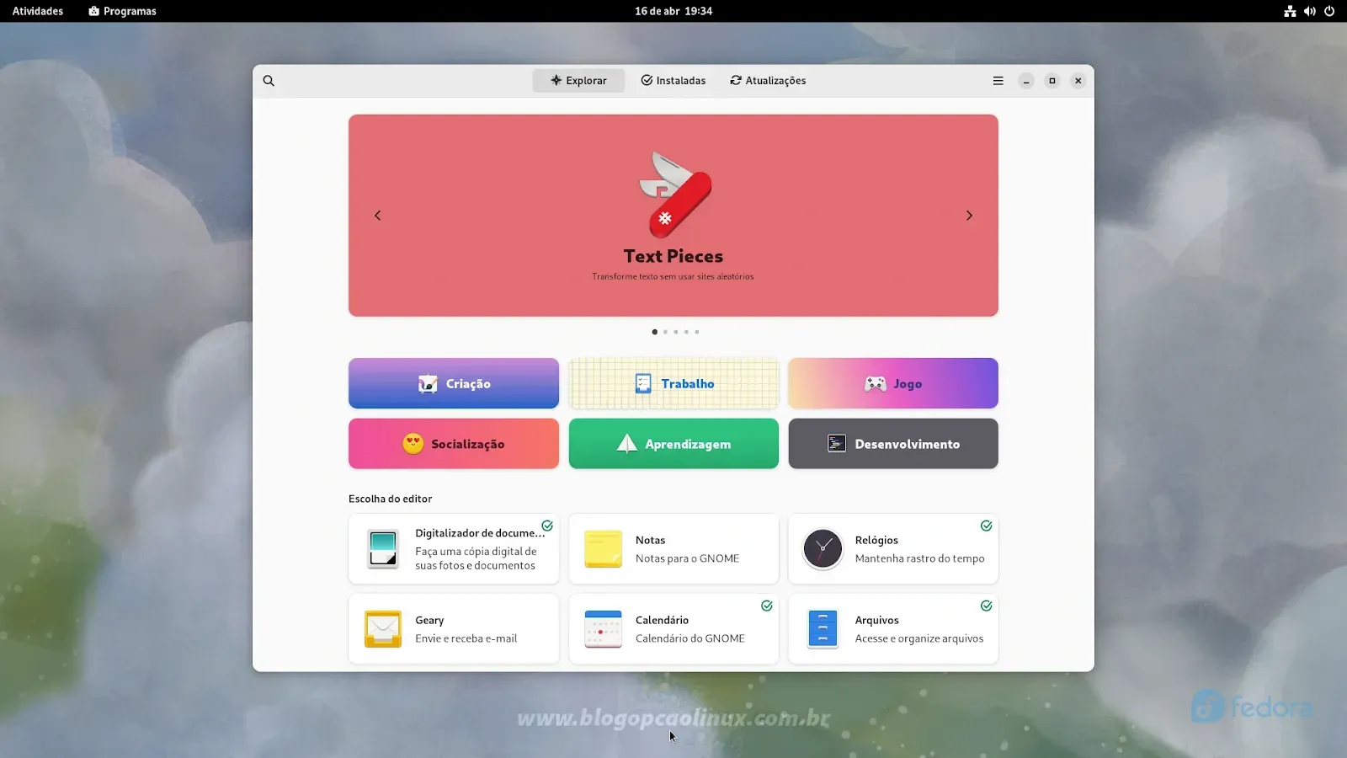Open the Text Pieces featured title
The height and width of the screenshot is (758, 1347).
(673, 256)
